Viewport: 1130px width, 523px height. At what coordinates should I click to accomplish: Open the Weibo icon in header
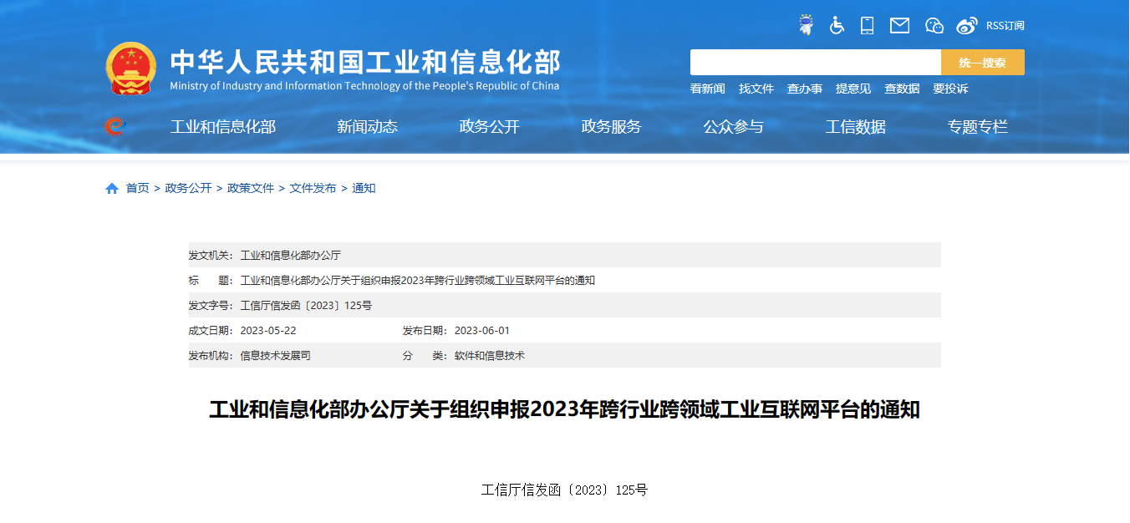(966, 25)
